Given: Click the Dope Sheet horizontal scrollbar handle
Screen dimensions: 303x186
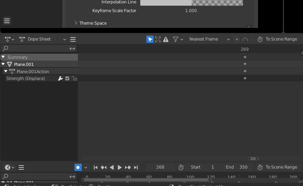Looking at the screenshot, I should pos(253,159).
